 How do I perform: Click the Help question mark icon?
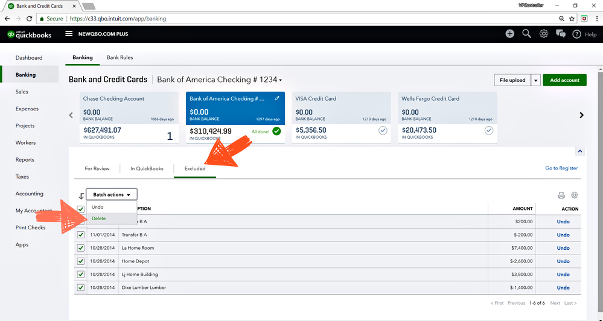point(576,34)
